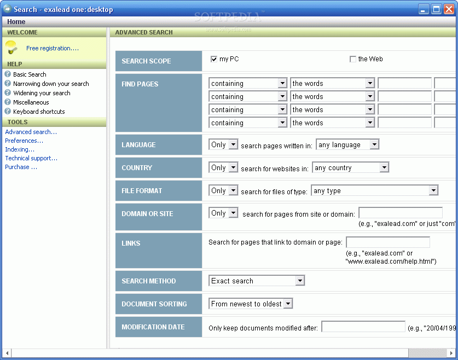This screenshot has height=360, width=458.
Task: Click the Technical support… link
Action: click(x=31, y=158)
